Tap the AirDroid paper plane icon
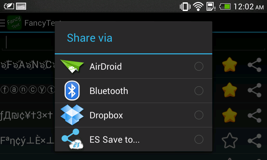The width and height of the screenshot is (267, 160). tap(72, 66)
